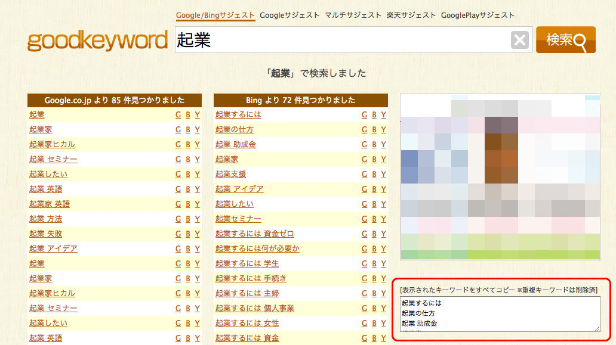Switch to the Googleサジェスト tab

click(x=289, y=15)
